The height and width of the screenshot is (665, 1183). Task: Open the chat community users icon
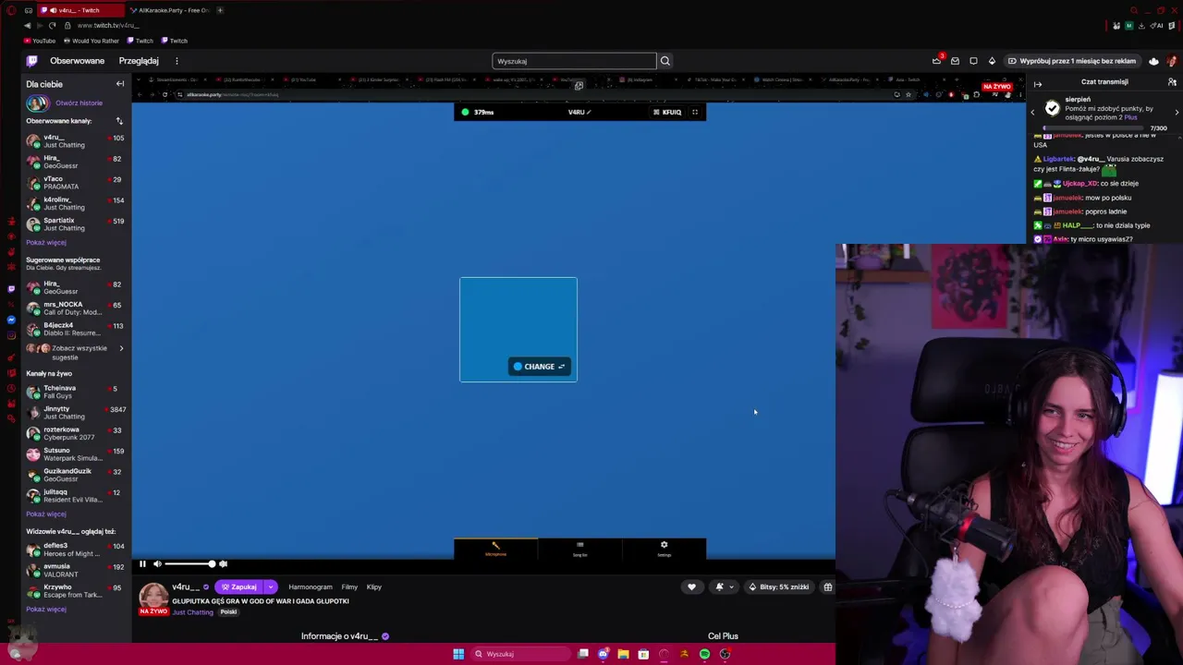point(1172,82)
